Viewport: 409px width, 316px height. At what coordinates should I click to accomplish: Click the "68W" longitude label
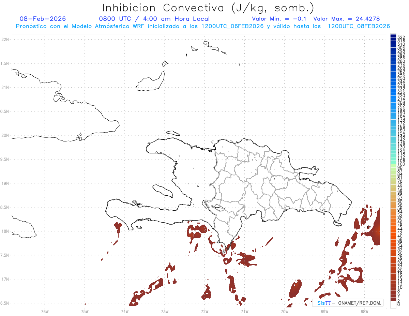pyautogui.click(x=364, y=311)
